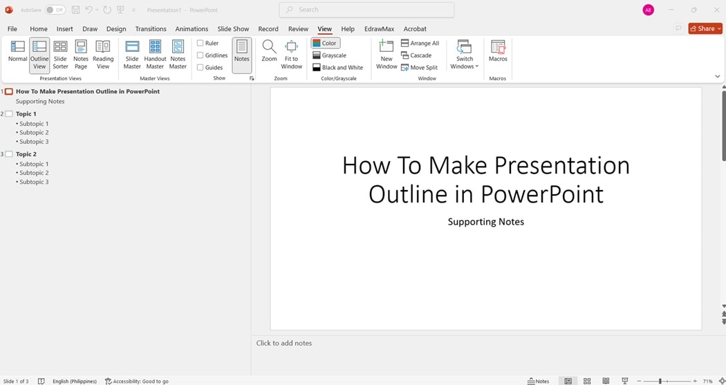This screenshot has width=726, height=385.
Task: Click Topic 1 in outline
Action: pos(26,114)
